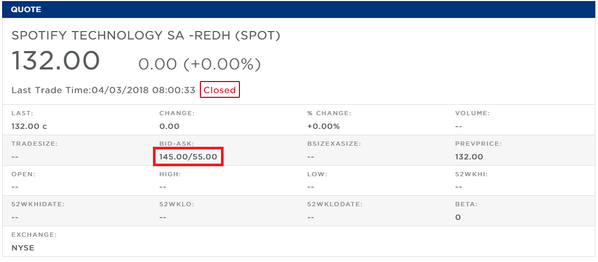Click the Last Trade Time timestamp
The height and width of the screenshot is (262, 598).
coord(103,90)
